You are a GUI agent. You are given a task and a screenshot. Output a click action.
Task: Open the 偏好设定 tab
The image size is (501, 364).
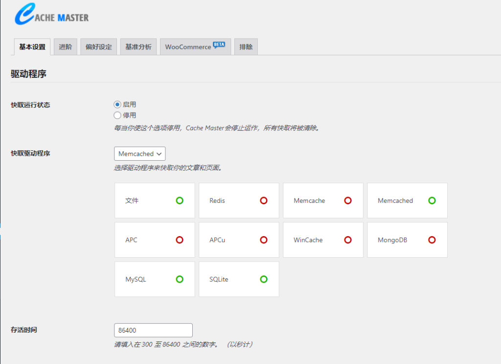click(99, 47)
